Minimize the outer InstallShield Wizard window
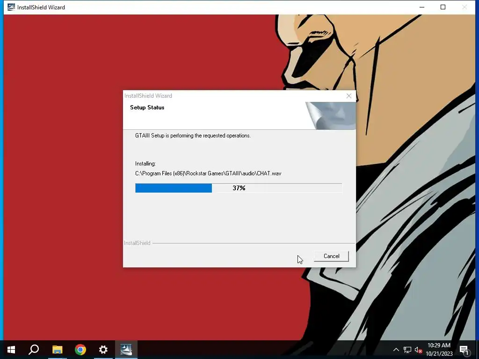 (x=422, y=7)
